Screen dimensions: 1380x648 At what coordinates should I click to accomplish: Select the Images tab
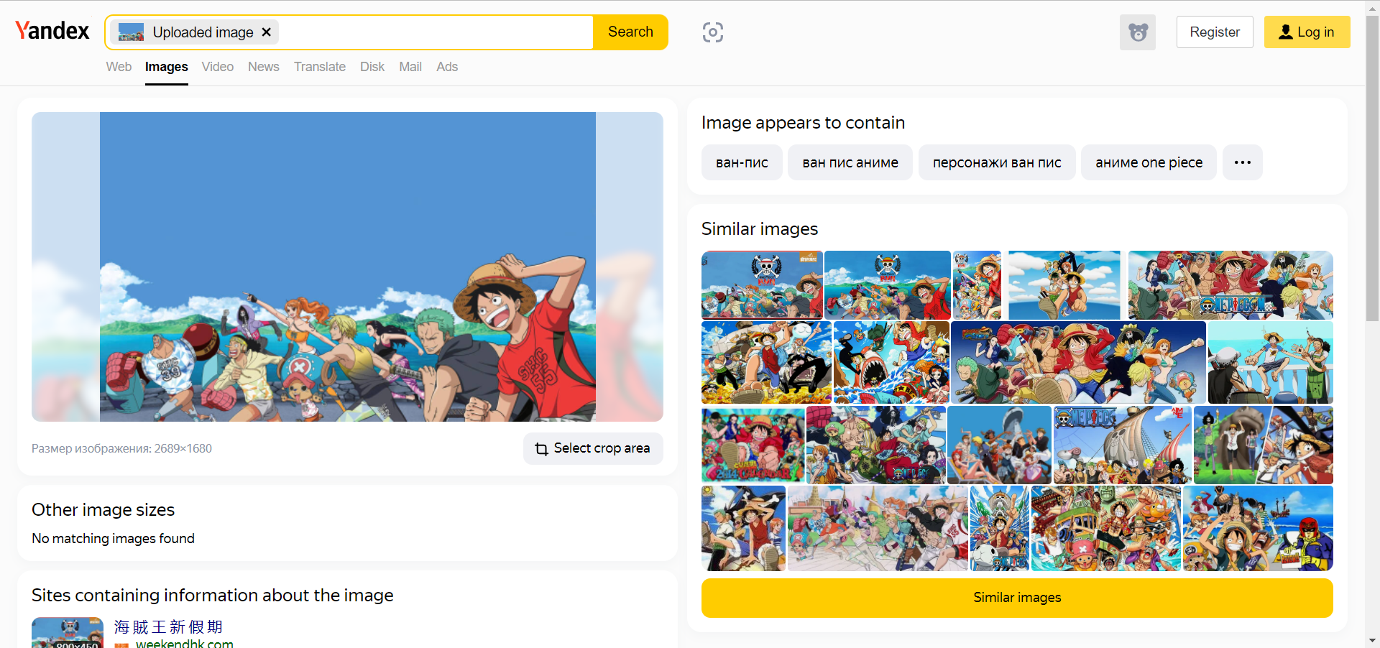167,67
